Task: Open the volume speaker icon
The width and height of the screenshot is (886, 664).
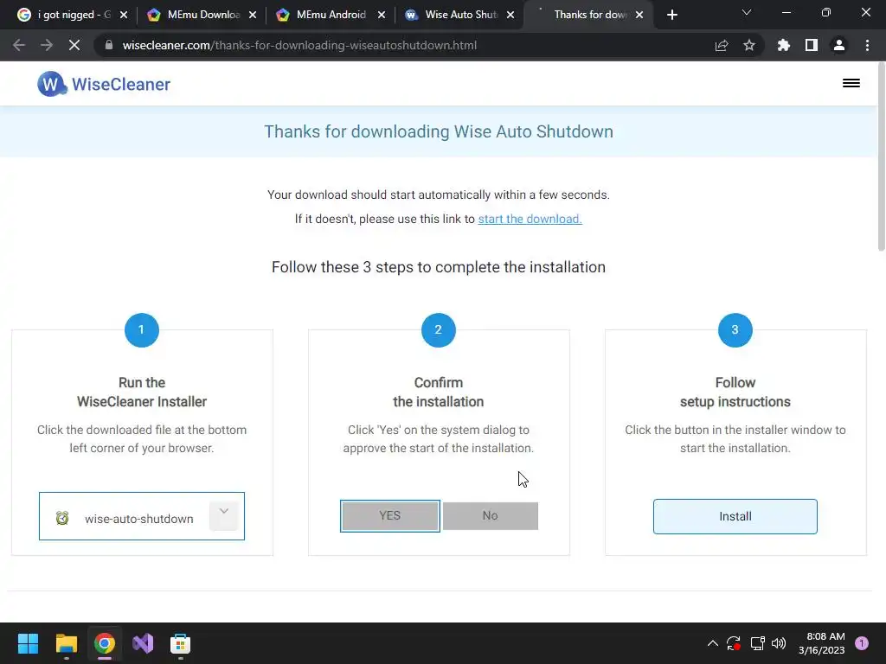Action: [779, 643]
